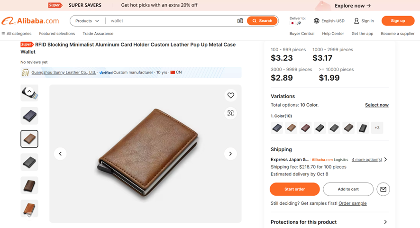Viewport: 420px width, 228px height.
Task: Click the Sign in person icon
Action: (356, 21)
